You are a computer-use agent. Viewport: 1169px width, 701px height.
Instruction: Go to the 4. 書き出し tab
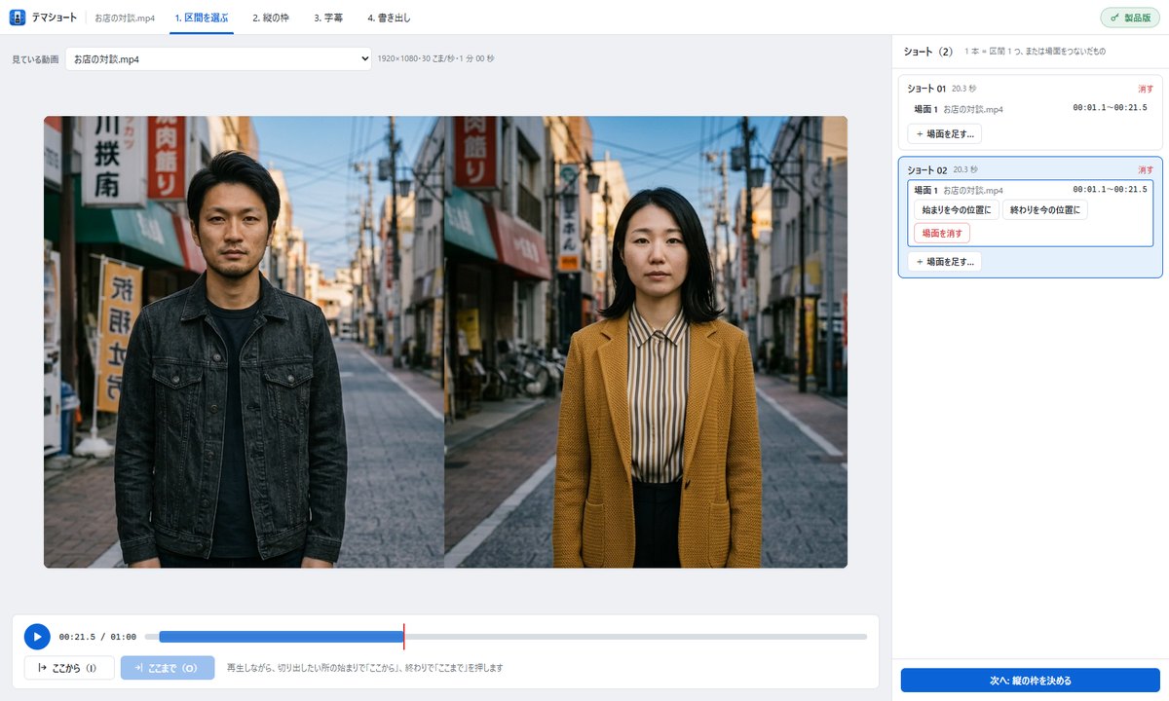coord(389,18)
